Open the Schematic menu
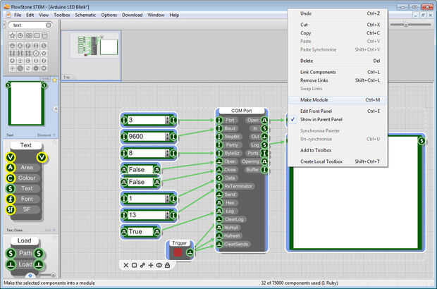Viewport: 437px width, 289px height. point(85,15)
